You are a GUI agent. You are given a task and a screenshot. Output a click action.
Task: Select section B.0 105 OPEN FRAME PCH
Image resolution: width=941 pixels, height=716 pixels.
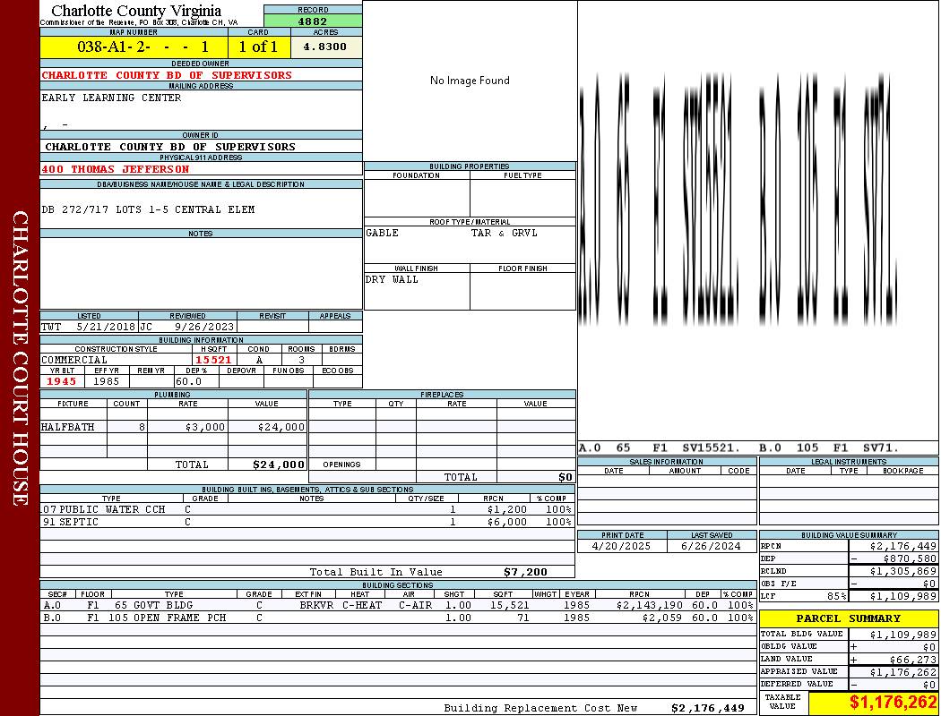tap(398, 618)
